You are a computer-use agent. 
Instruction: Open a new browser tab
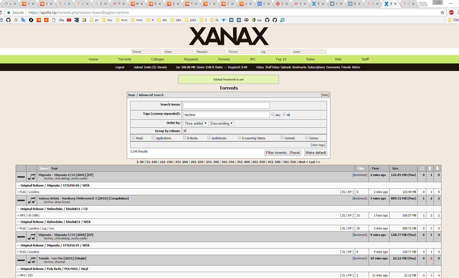coord(423,4)
